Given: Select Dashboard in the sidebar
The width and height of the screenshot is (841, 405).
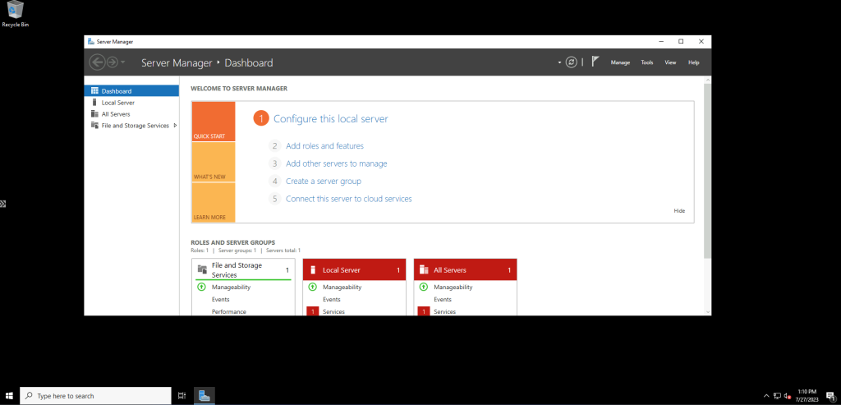Looking at the screenshot, I should (131, 90).
